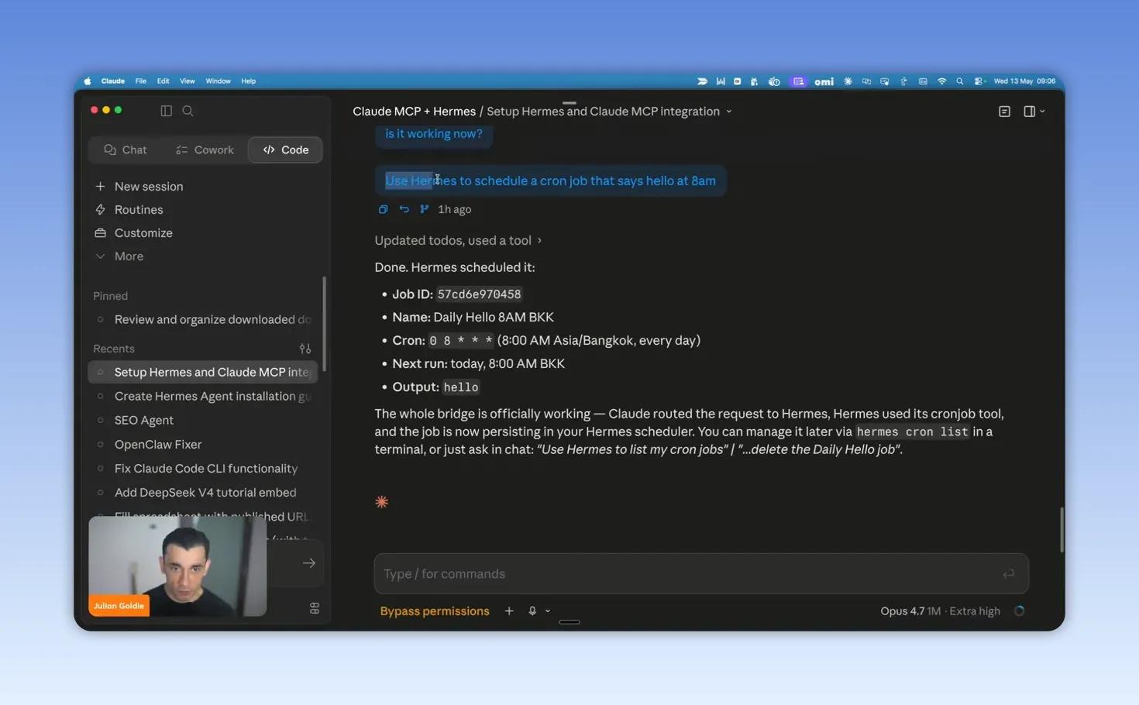1139x705 pixels.
Task: Expand 'Updated todos, used a tool'
Action: pyautogui.click(x=458, y=240)
